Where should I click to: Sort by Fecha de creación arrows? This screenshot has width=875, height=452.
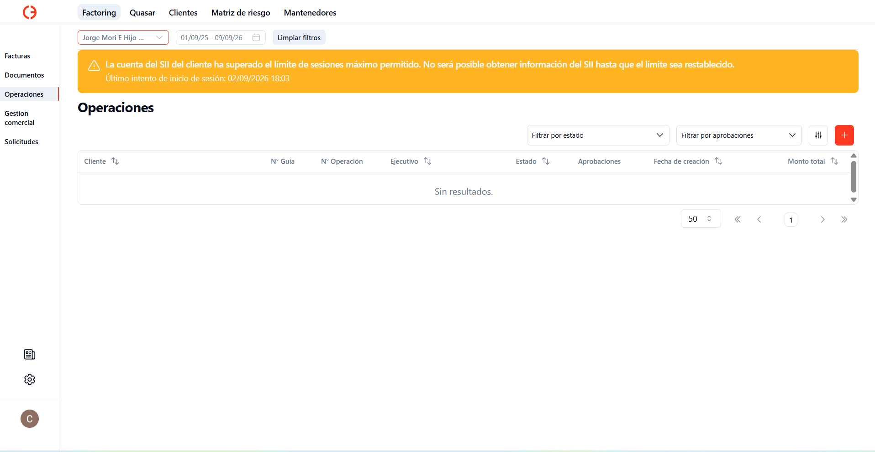point(718,161)
